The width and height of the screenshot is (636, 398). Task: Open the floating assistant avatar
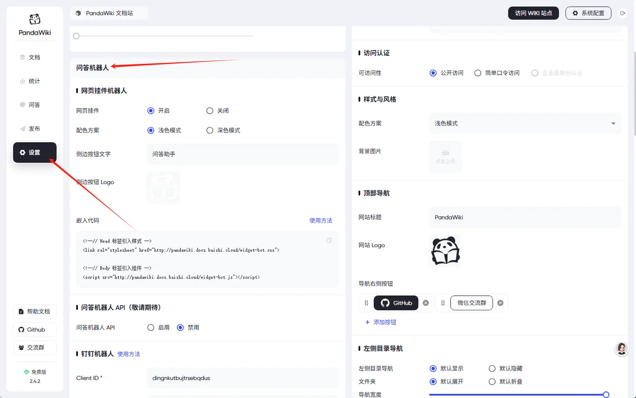(x=621, y=348)
